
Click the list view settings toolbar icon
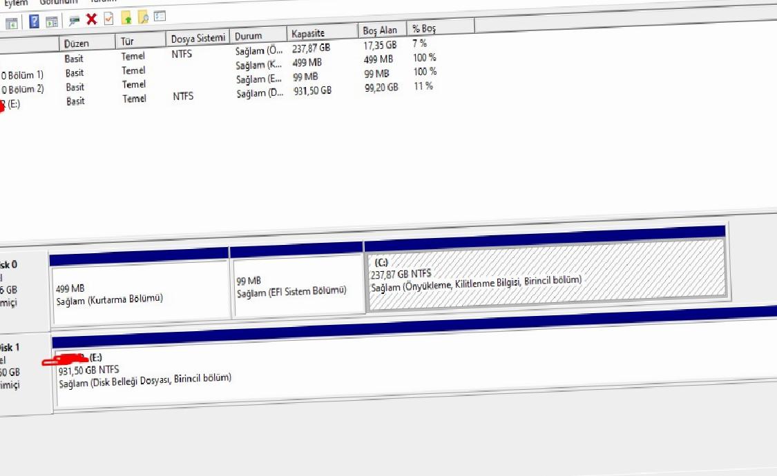coord(160,17)
